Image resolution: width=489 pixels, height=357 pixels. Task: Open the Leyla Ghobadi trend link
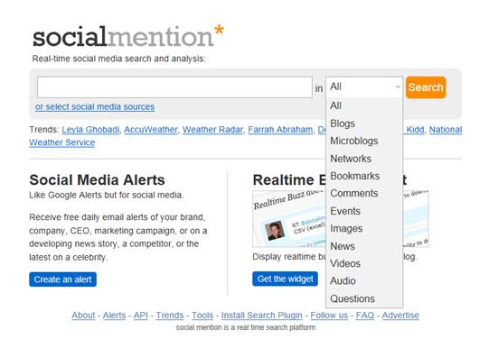(90, 130)
